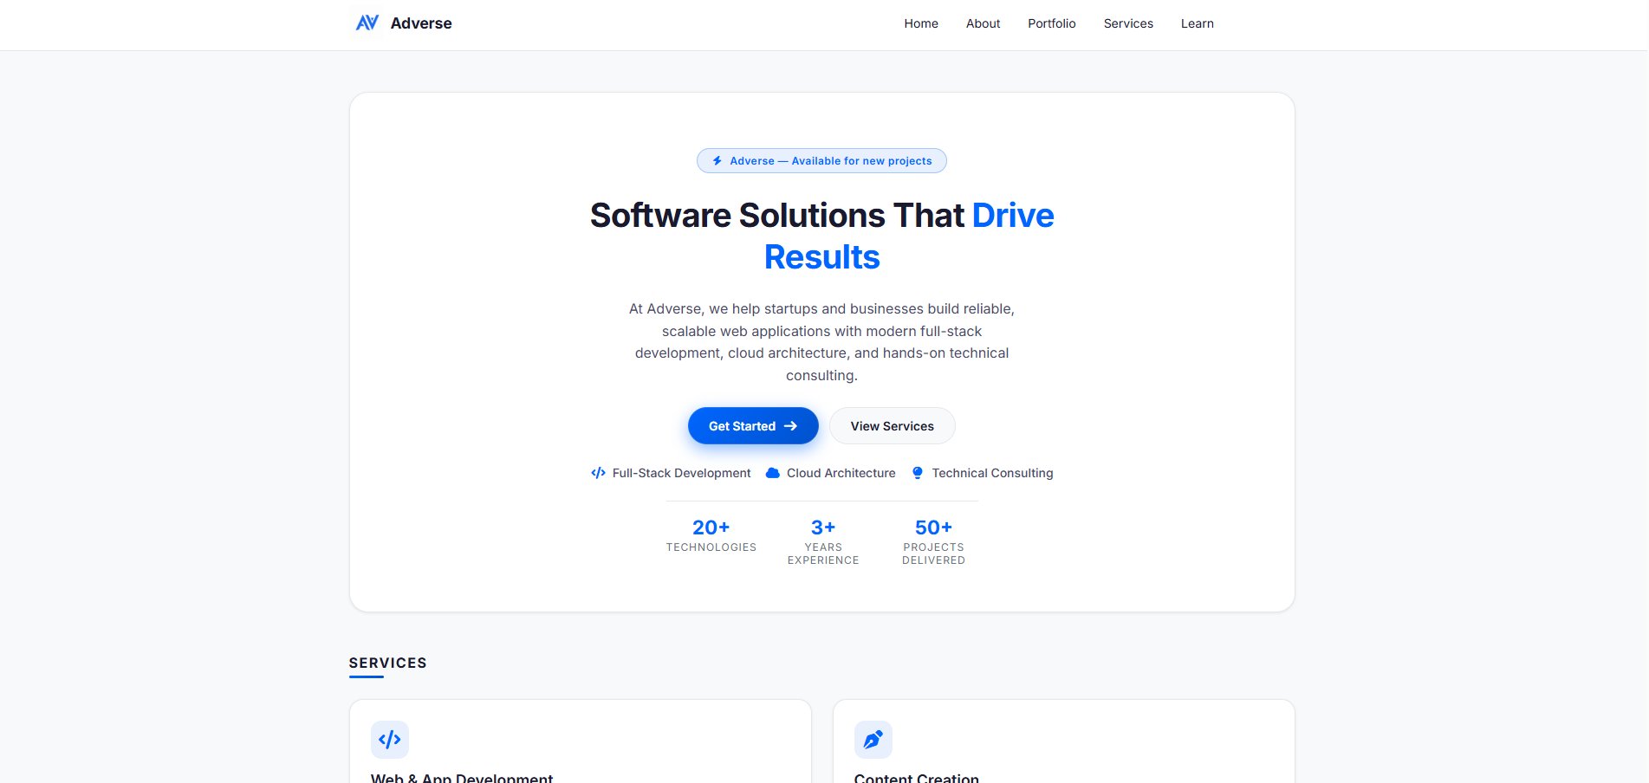This screenshot has width=1649, height=783.
Task: Click the "PROJECTS DELIVERED" stat label
Action: tap(934, 553)
